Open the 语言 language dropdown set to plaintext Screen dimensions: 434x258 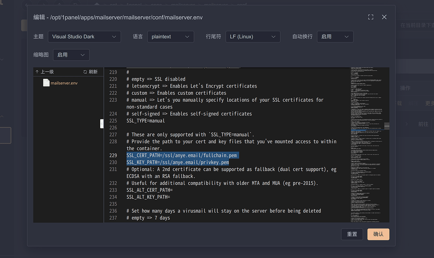(x=170, y=36)
